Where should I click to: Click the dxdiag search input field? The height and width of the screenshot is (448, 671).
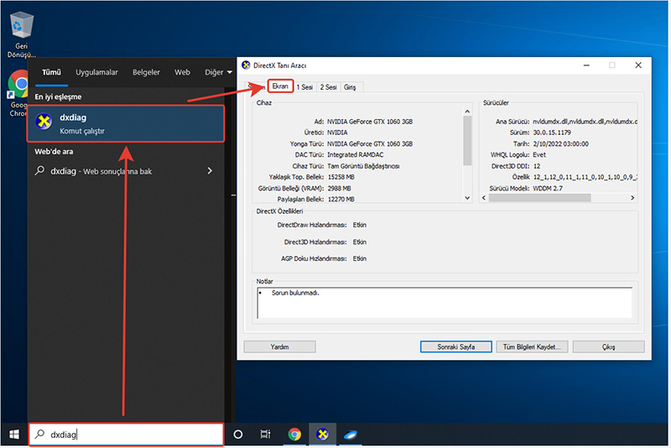(x=126, y=434)
